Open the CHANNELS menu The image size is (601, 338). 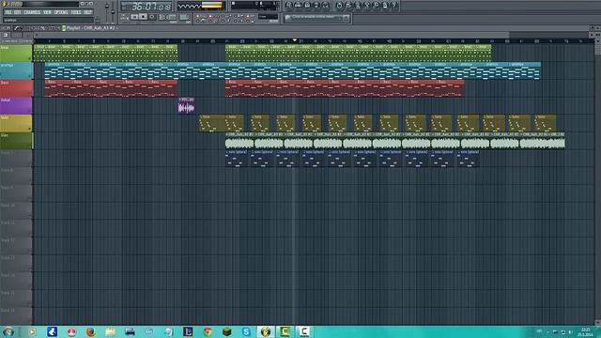(32, 12)
